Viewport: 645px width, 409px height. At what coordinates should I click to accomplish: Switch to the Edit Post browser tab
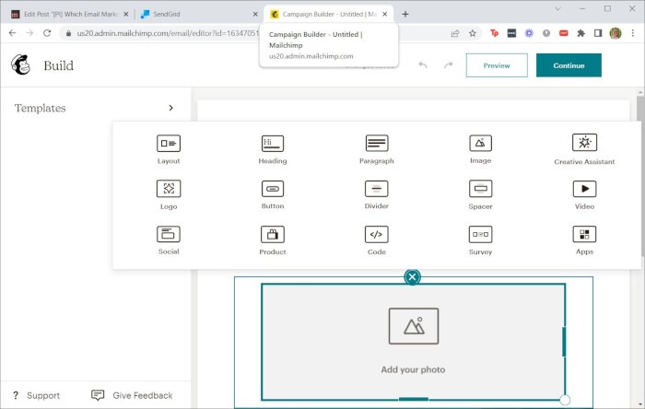click(x=70, y=14)
